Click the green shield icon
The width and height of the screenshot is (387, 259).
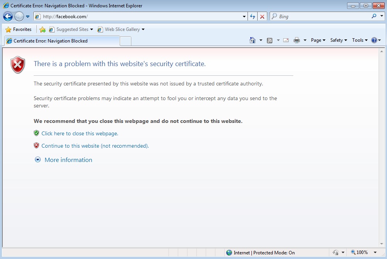pyautogui.click(x=36, y=133)
